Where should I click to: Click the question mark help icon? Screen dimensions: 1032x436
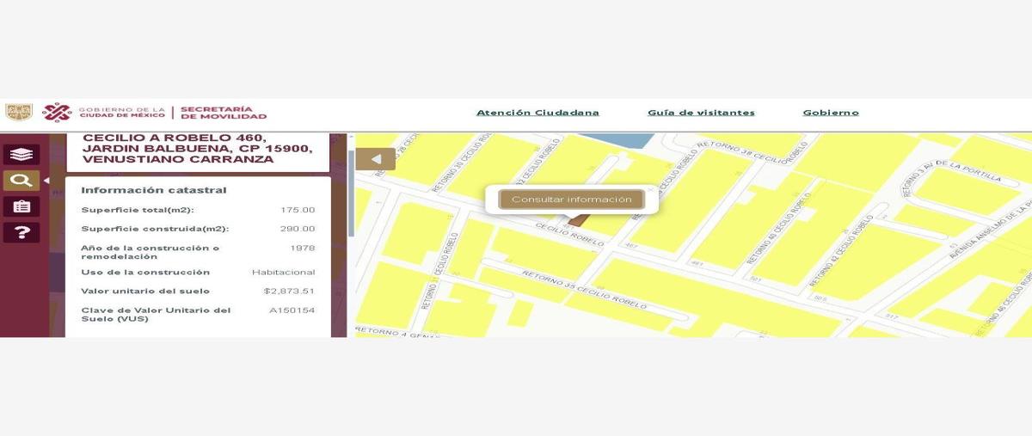coord(21,232)
